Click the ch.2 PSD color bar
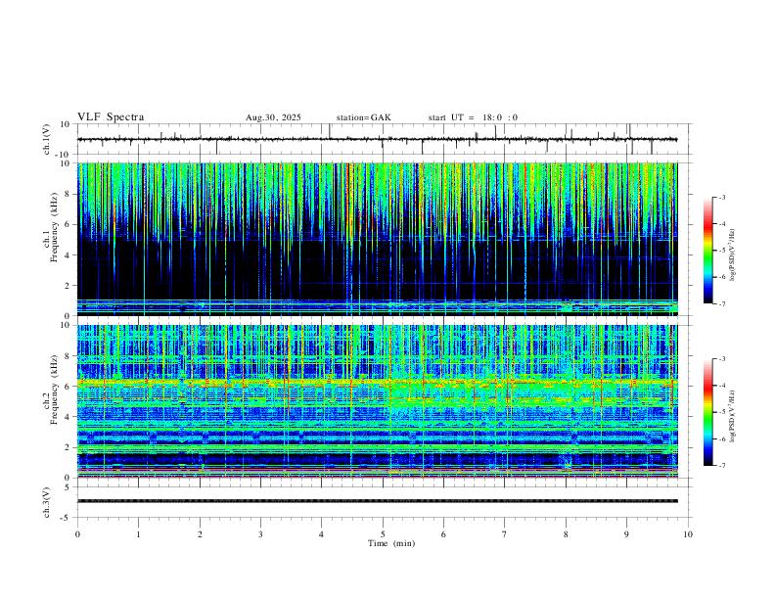The width and height of the screenshot is (775, 599). coord(708,412)
